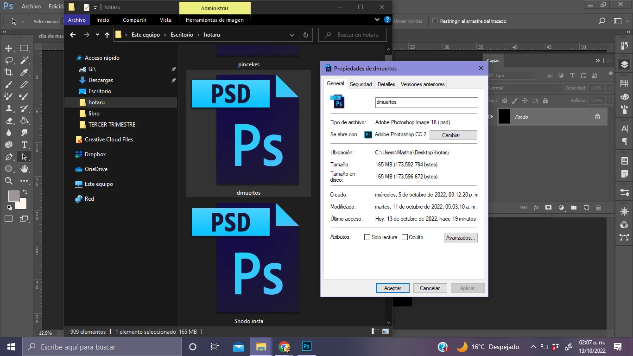
Task: Select the Pen tool
Action: [9, 157]
